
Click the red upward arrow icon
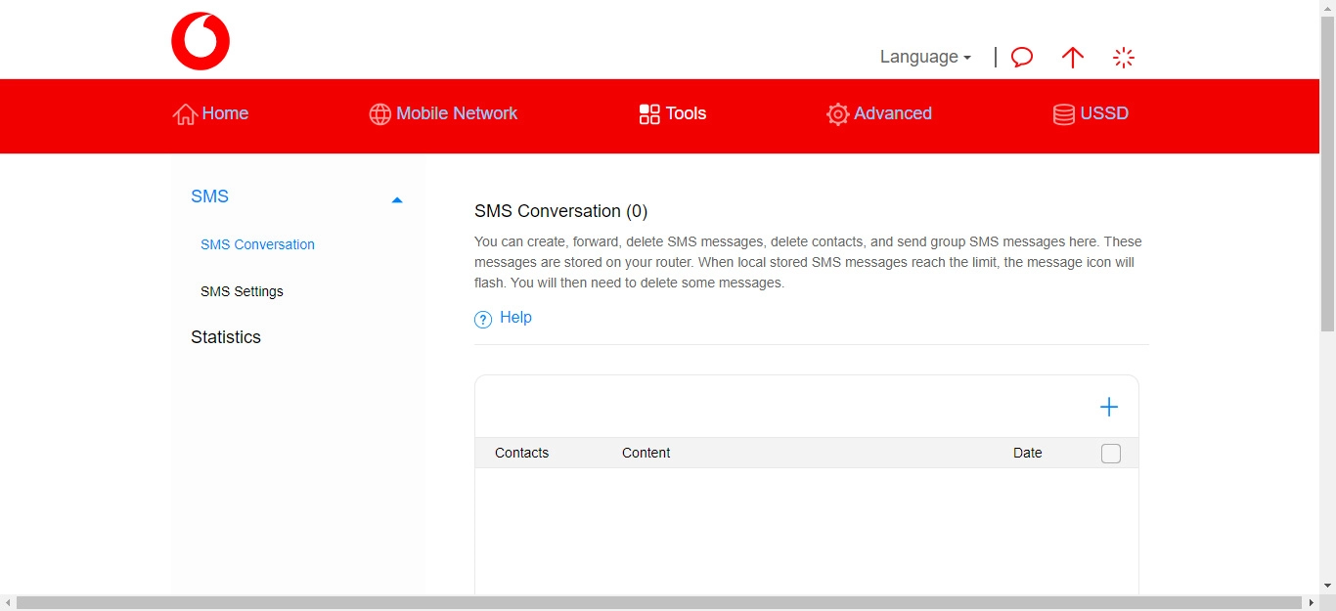pos(1073,58)
